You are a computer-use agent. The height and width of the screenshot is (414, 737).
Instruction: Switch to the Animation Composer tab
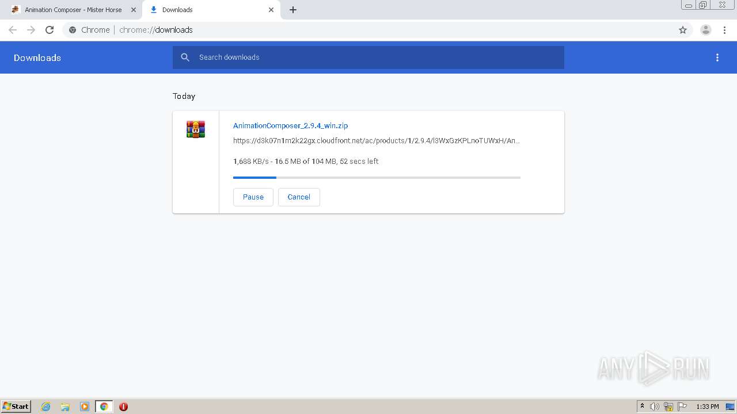(x=72, y=10)
